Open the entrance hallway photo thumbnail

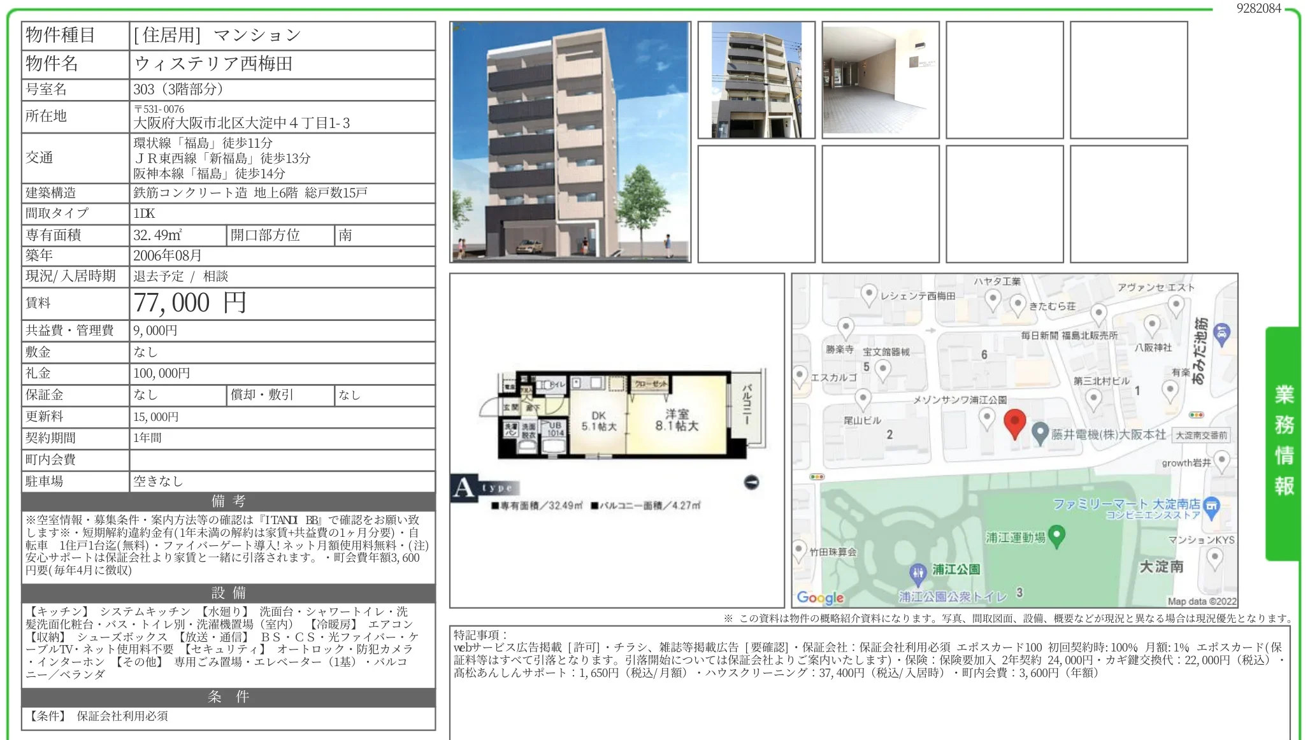pyautogui.click(x=880, y=80)
